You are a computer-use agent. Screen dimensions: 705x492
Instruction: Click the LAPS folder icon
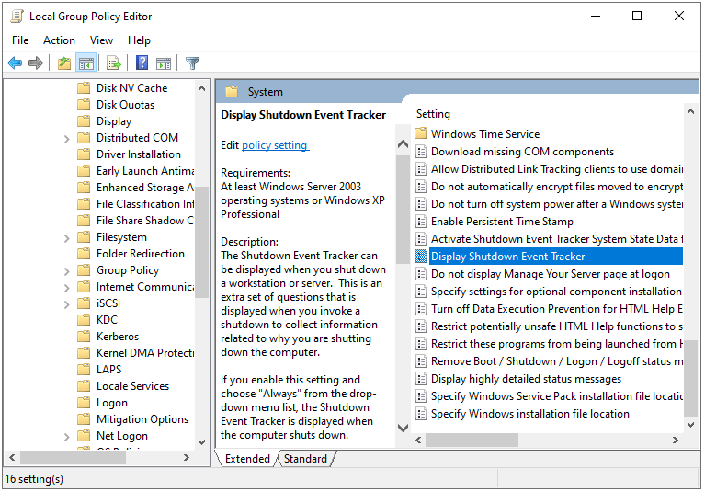pyautogui.click(x=84, y=369)
